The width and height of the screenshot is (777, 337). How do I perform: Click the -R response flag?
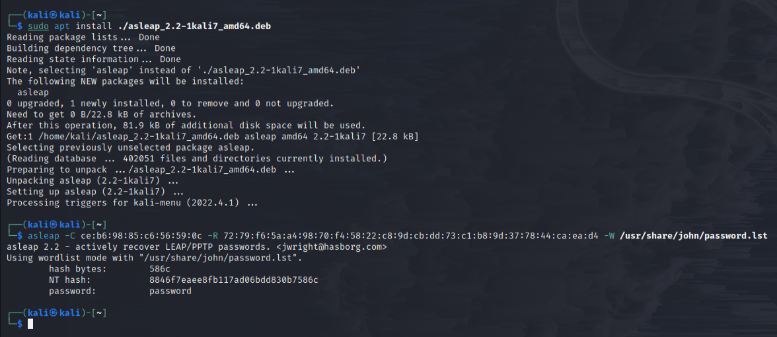[215, 236]
